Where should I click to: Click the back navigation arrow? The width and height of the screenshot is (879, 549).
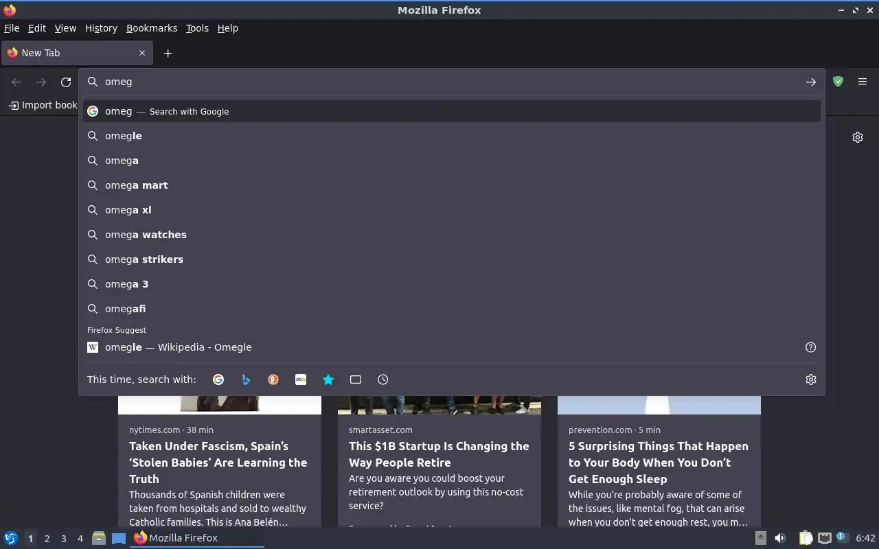click(x=16, y=82)
